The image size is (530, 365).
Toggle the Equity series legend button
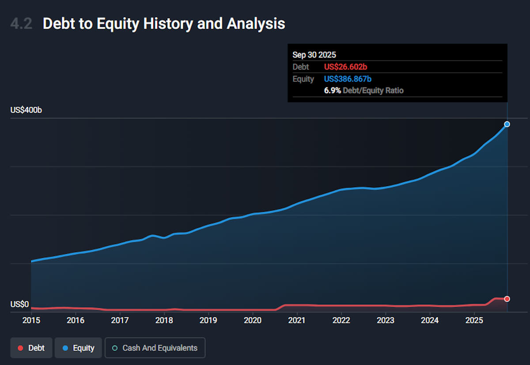click(x=78, y=348)
